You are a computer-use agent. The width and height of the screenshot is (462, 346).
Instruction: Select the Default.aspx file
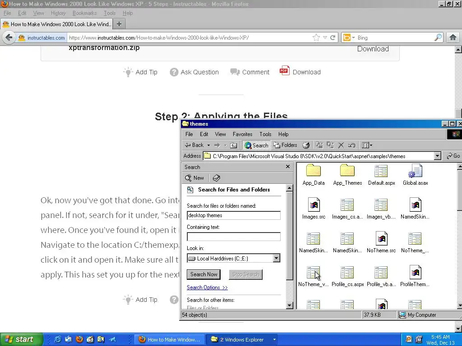(382, 175)
